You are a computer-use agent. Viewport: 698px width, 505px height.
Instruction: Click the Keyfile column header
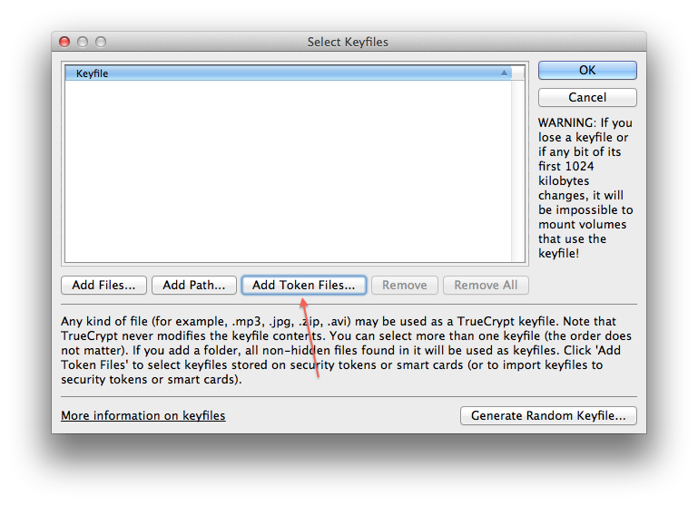tap(272, 73)
